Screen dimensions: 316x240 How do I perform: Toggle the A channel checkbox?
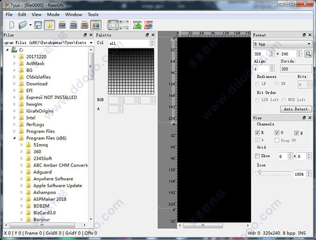point(257,140)
